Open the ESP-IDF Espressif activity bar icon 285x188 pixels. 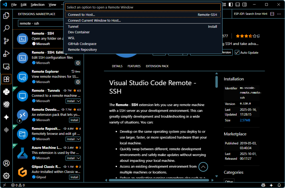6,105
